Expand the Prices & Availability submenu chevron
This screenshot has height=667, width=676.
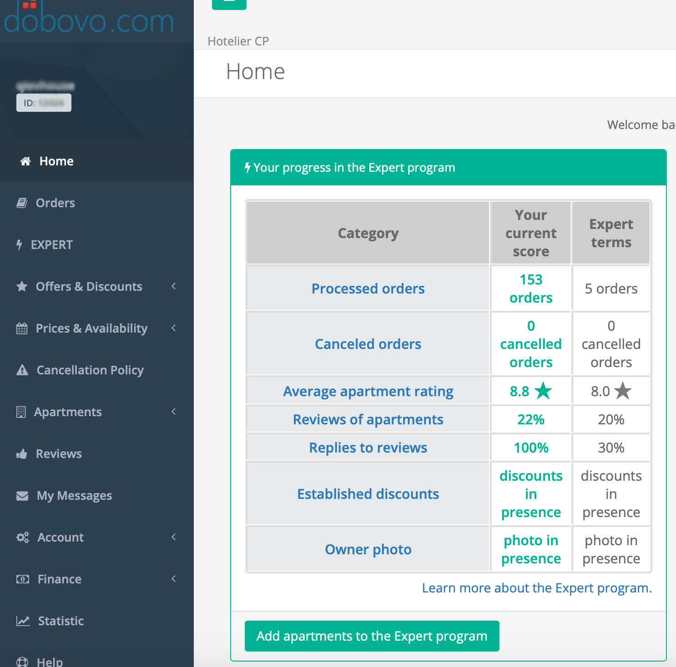click(x=174, y=328)
